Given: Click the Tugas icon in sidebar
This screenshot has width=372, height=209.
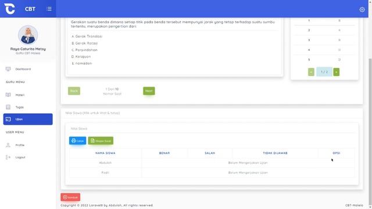Looking at the screenshot, I should tap(8, 107).
